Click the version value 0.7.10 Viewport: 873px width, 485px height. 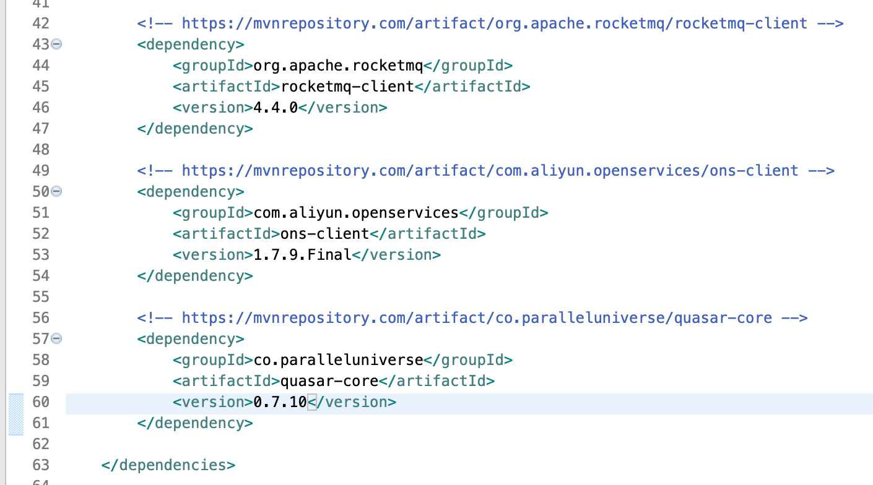coord(280,402)
